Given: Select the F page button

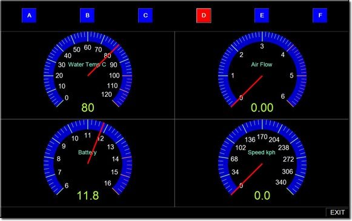Looking at the screenshot, I should (320, 16).
